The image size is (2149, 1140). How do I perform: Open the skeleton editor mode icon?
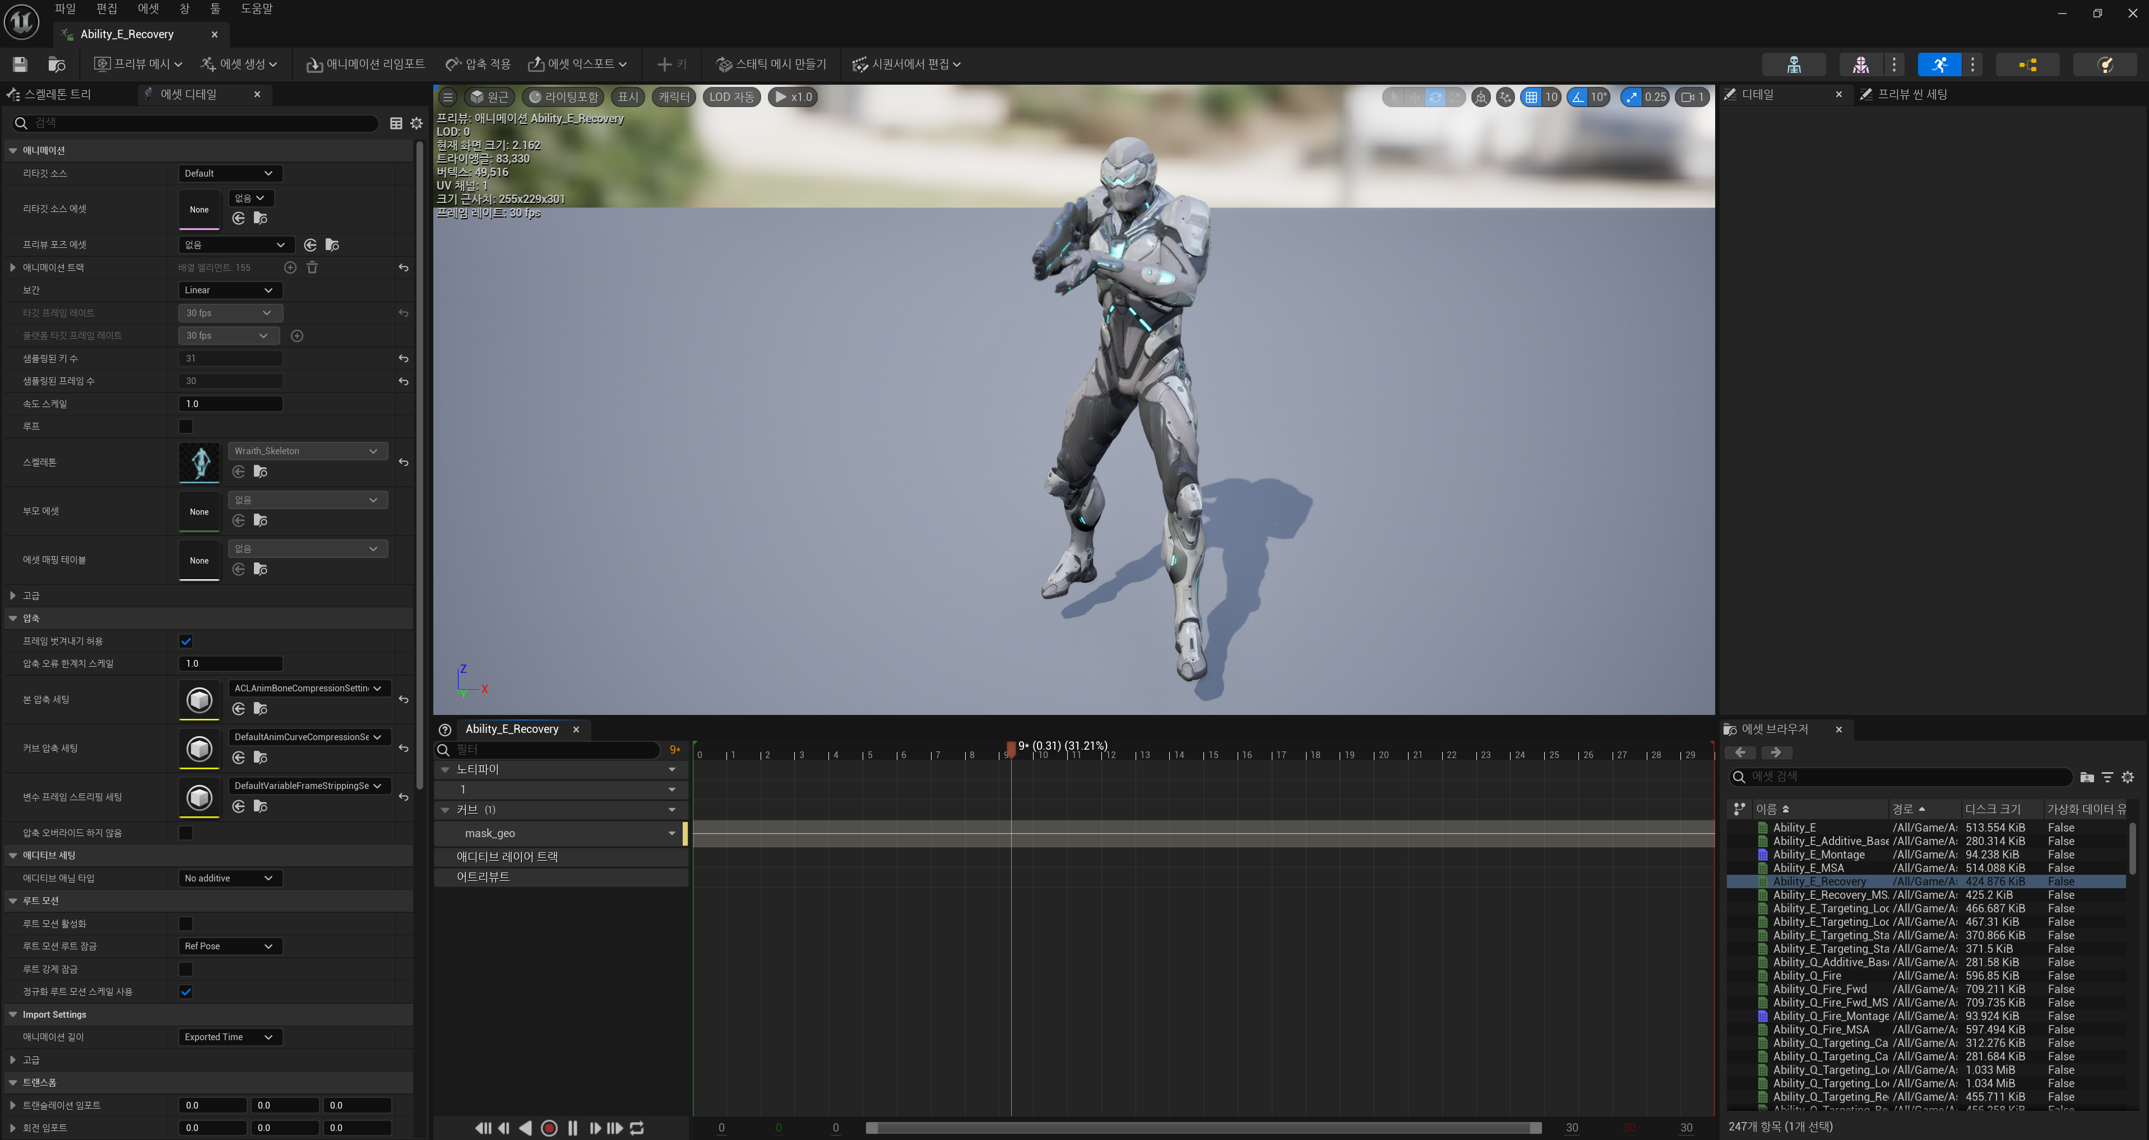click(x=1794, y=64)
